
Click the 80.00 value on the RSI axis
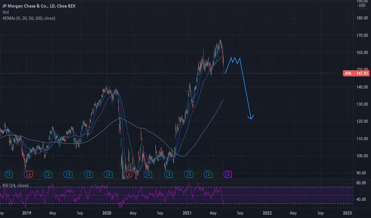[361, 183]
